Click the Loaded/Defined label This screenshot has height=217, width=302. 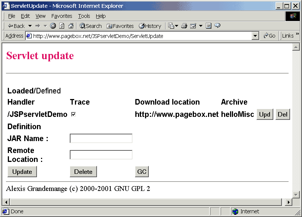(34, 91)
